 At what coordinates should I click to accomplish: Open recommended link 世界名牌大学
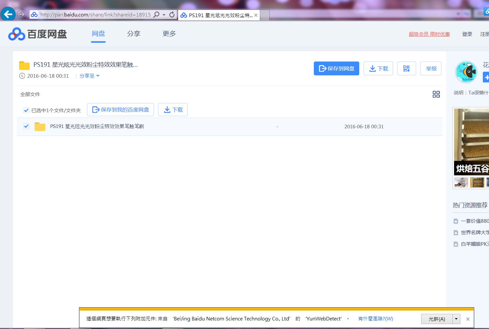[x=475, y=233]
